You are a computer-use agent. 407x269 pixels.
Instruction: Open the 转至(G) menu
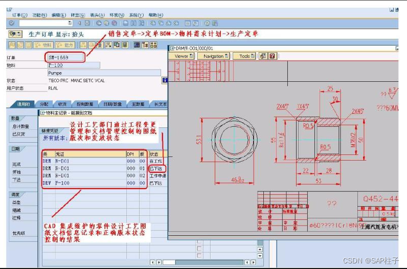coord(78,15)
